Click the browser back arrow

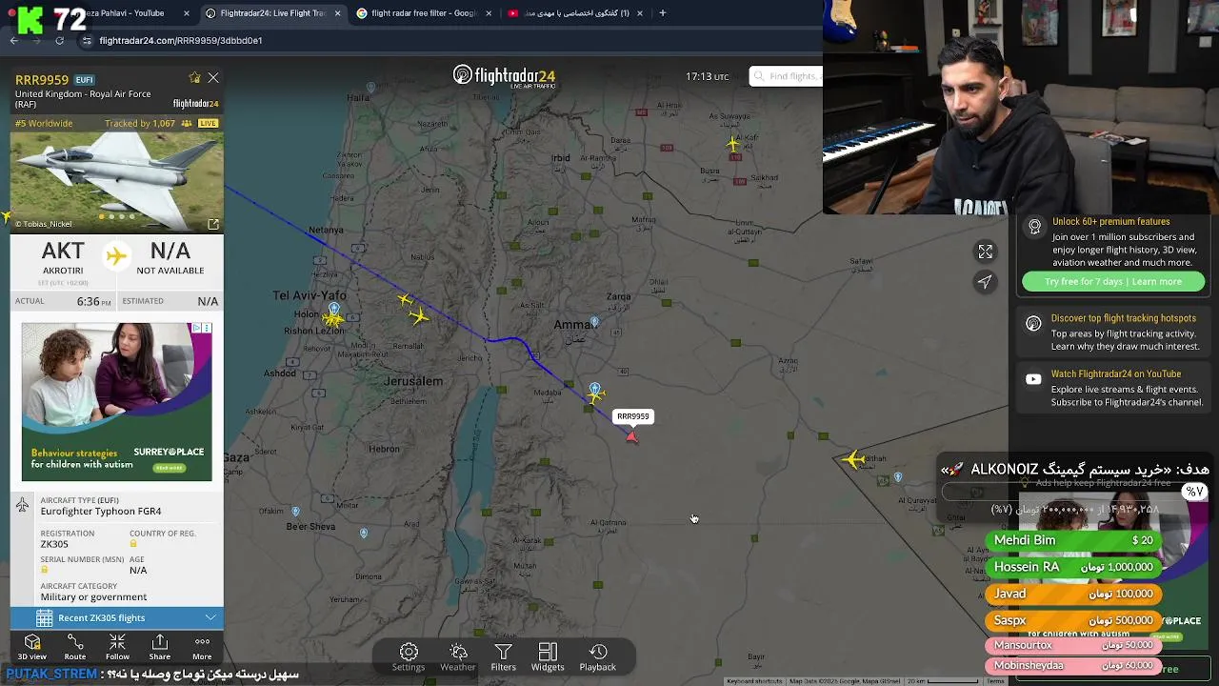pos(13,41)
